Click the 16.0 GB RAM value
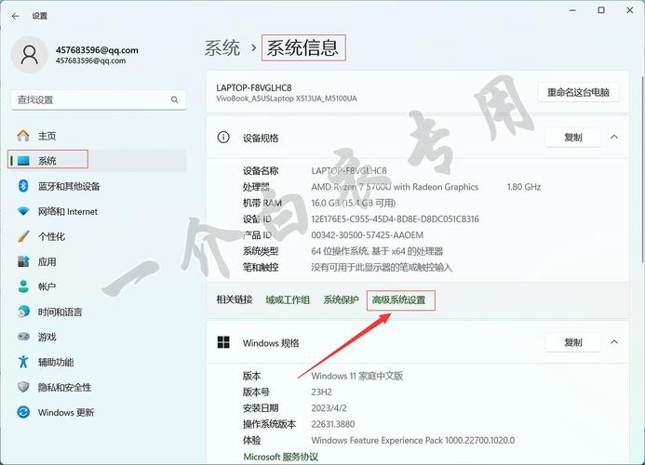645x465 pixels. click(x=354, y=203)
